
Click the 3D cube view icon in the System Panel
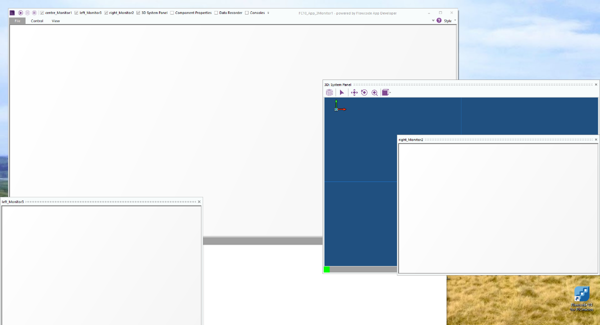(329, 92)
